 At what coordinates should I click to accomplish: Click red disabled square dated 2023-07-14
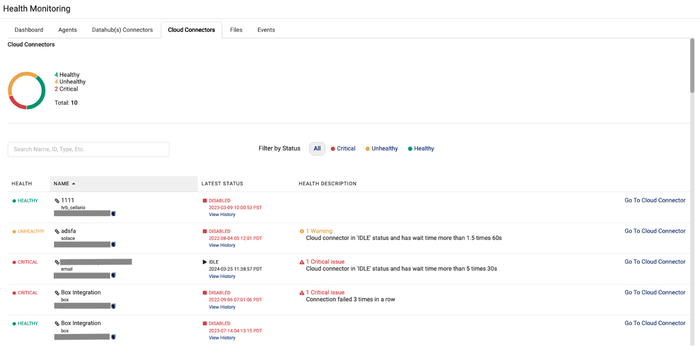tap(205, 324)
